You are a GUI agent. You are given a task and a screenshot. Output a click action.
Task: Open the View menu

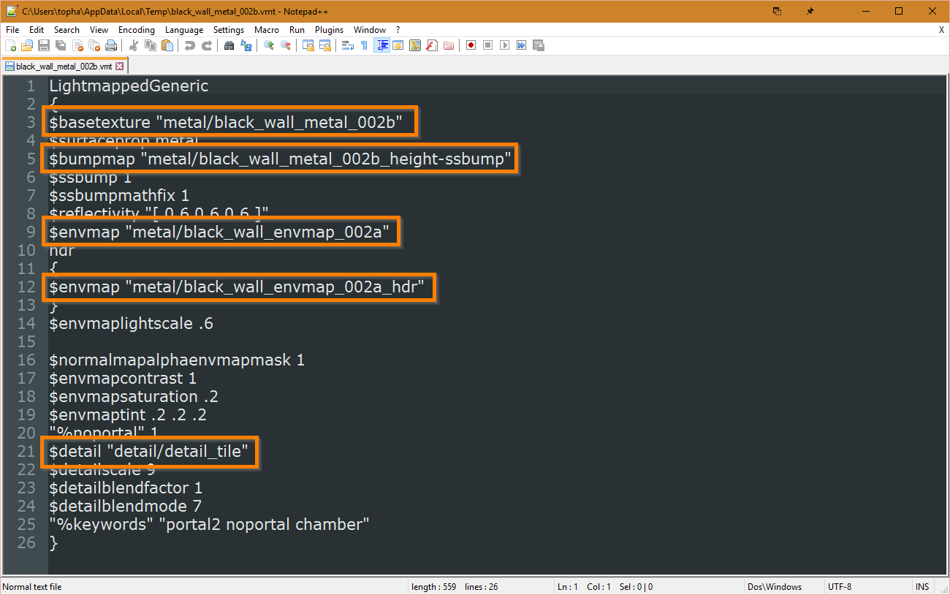(99, 30)
